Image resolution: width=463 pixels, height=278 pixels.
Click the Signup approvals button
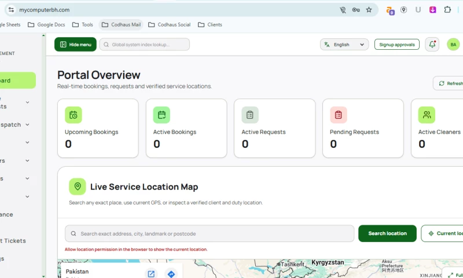coord(397,45)
